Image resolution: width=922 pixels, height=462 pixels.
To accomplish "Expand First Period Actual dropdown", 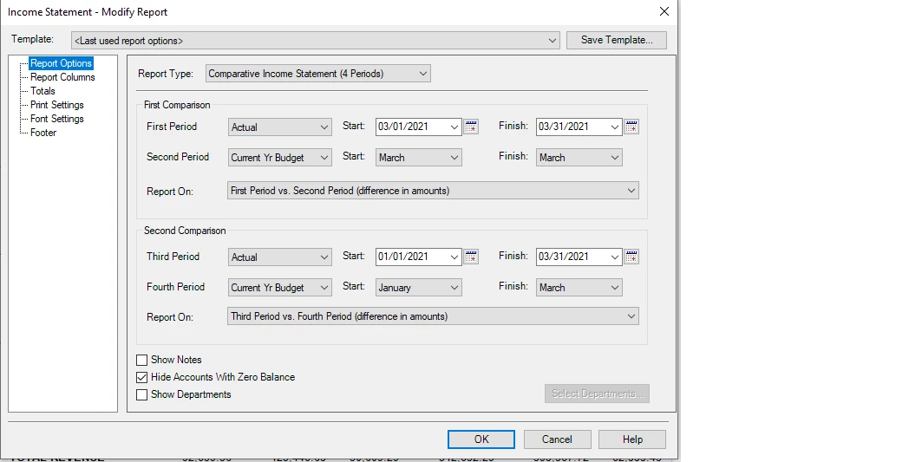I will (280, 127).
